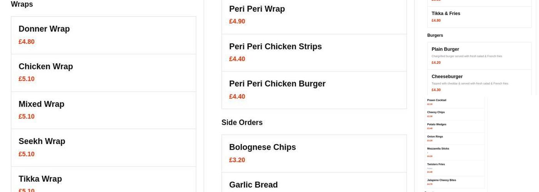This screenshot has height=192, width=539.
Task: Select the Tikka & Fries item
Action: click(x=479, y=17)
